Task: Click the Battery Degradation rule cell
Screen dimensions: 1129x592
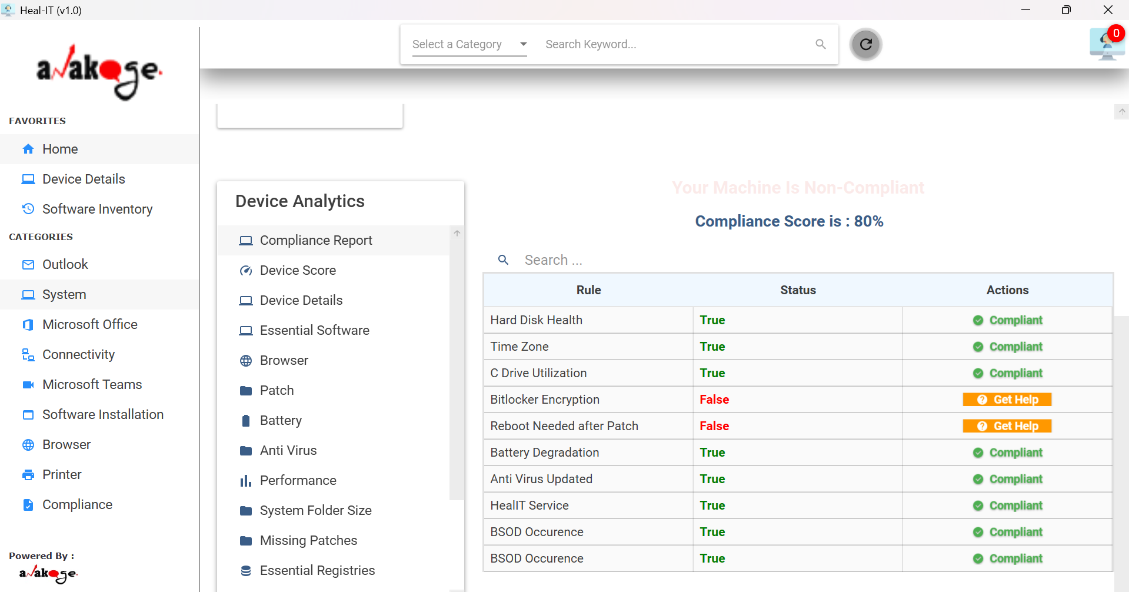Action: (588, 453)
